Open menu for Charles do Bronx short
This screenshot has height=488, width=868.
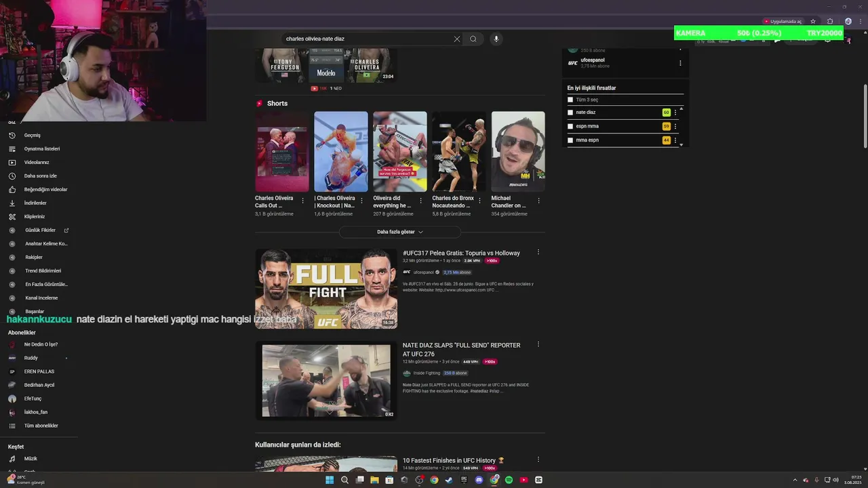coord(480,201)
